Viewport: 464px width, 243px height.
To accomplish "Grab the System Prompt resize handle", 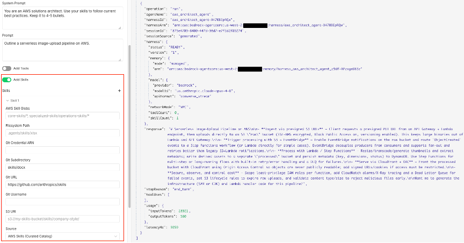I will click(x=120, y=28).
